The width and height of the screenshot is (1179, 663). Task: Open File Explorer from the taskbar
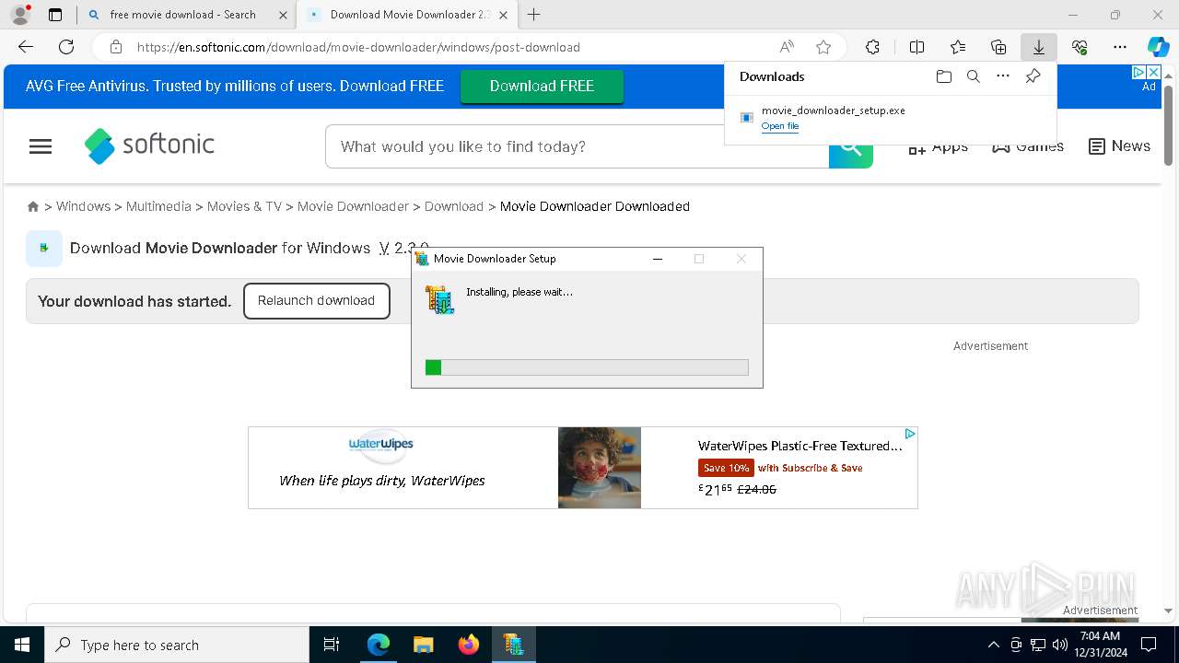click(x=424, y=645)
